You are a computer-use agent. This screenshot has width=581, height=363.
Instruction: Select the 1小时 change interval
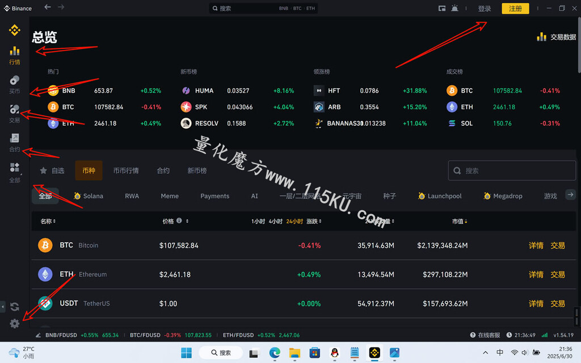point(258,221)
